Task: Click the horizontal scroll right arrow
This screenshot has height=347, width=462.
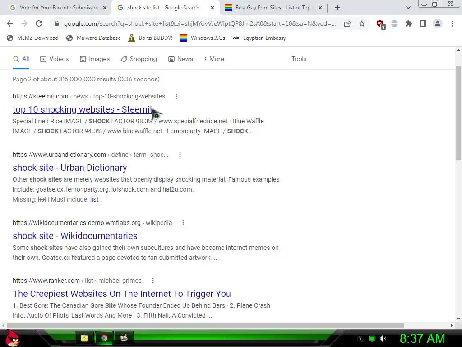Action: (x=452, y=325)
